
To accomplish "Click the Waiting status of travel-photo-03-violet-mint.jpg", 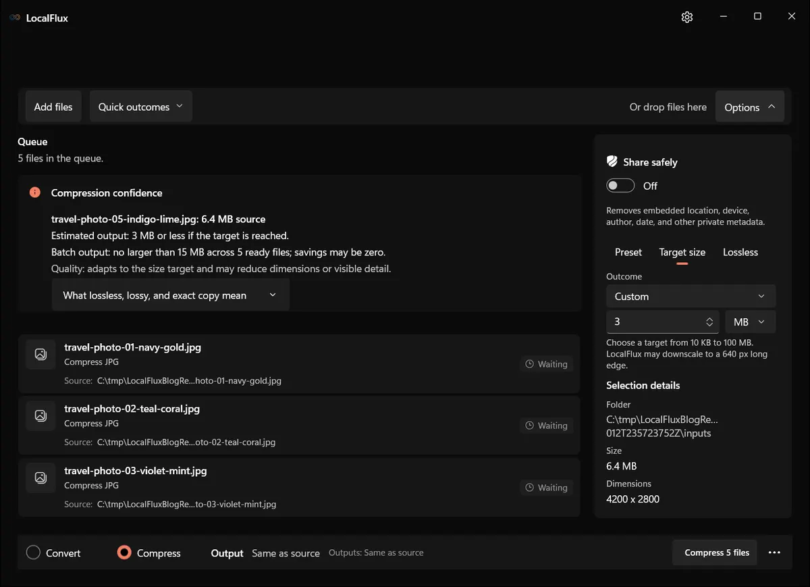I will coord(547,488).
